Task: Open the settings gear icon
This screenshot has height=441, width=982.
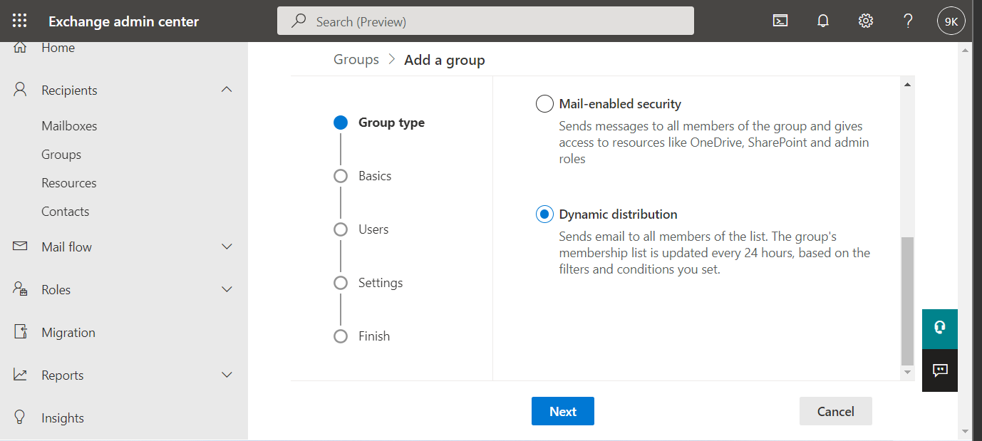Action: point(866,21)
